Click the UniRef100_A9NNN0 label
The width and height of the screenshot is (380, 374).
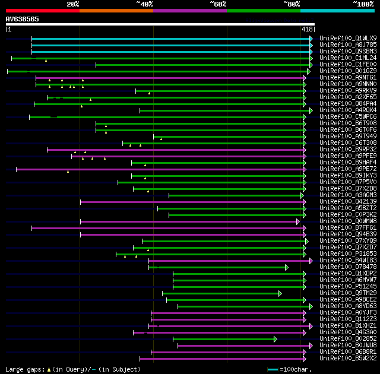[x=348, y=84]
